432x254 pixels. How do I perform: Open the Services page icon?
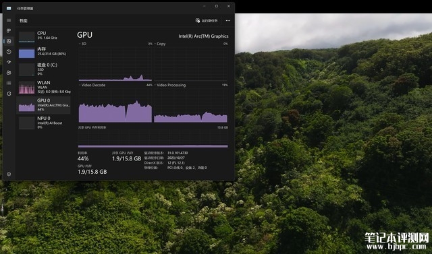tap(9, 94)
